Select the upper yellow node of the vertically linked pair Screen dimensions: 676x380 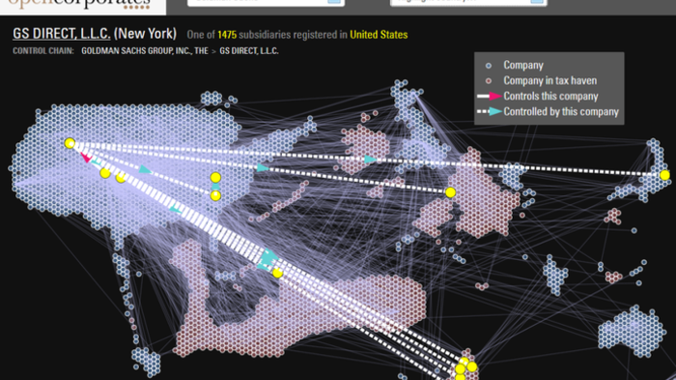pos(215,178)
